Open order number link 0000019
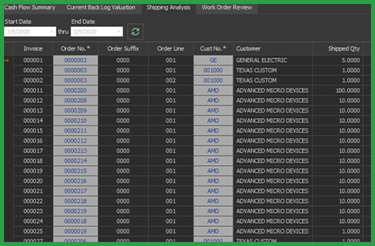 (76, 231)
